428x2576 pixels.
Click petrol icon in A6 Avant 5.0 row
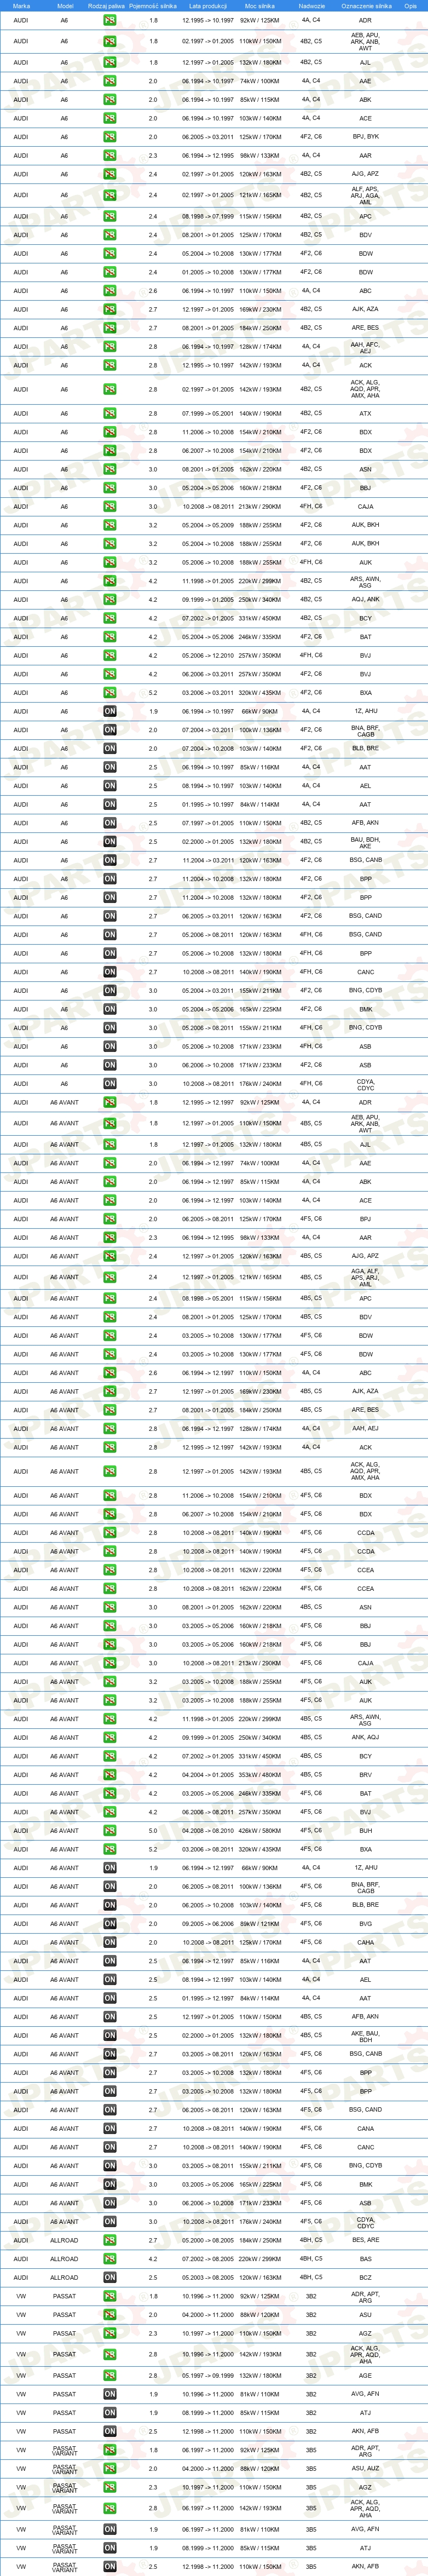coord(110,1831)
